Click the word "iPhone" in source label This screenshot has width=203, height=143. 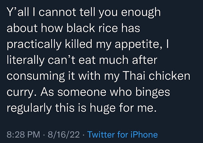[x=144, y=134]
